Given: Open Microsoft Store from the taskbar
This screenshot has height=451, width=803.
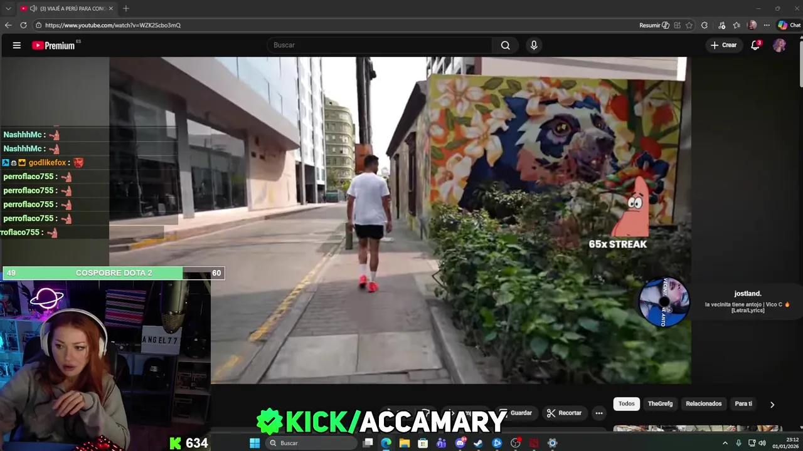Looking at the screenshot, I should tap(423, 443).
